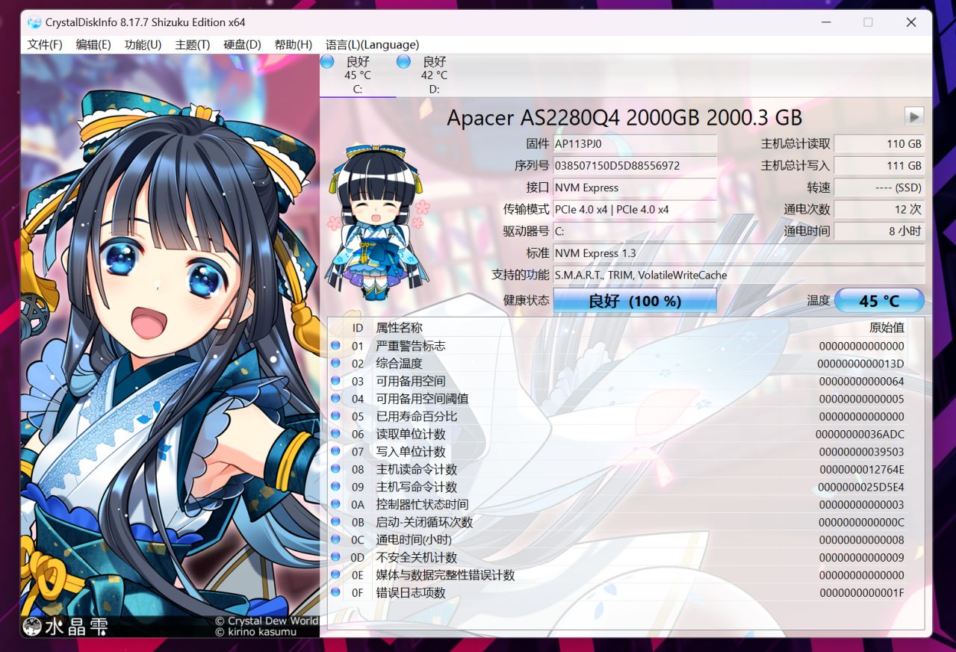This screenshot has height=652, width=956.
Task: Click the © Crystal Dew World copyright text
Action: pyautogui.click(x=267, y=621)
